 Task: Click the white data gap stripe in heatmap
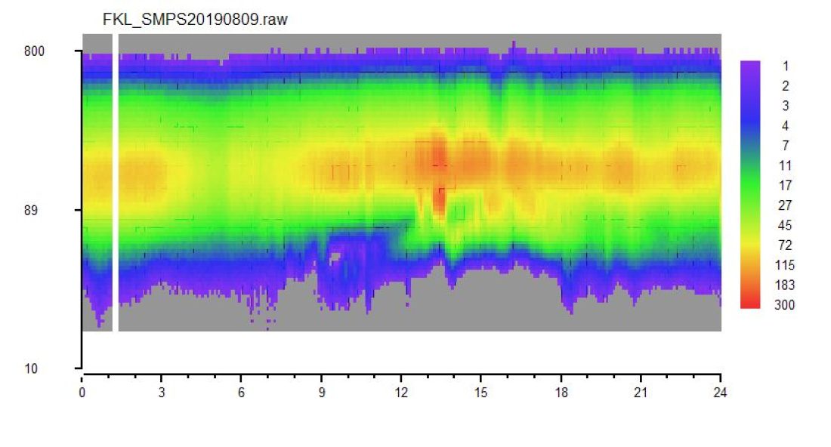(x=116, y=183)
